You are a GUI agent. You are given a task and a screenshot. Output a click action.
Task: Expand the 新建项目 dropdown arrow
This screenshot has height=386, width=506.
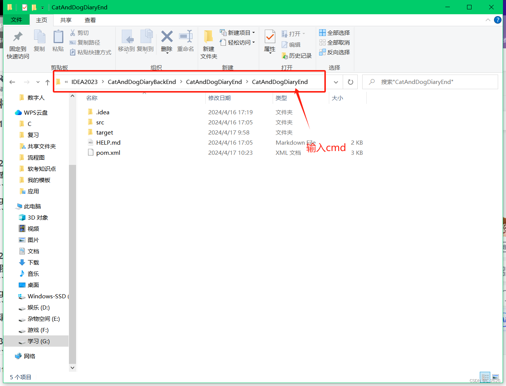coord(254,33)
